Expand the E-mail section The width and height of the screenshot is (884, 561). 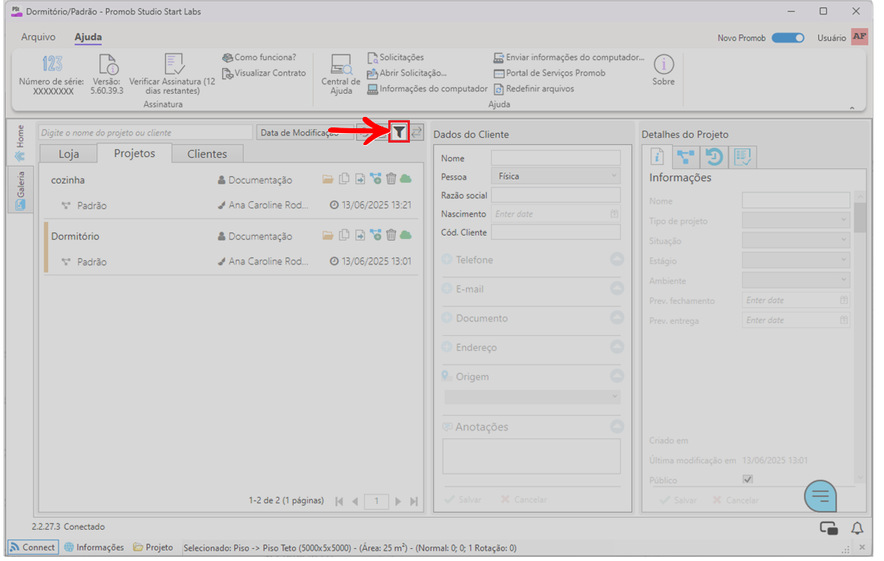[618, 289]
